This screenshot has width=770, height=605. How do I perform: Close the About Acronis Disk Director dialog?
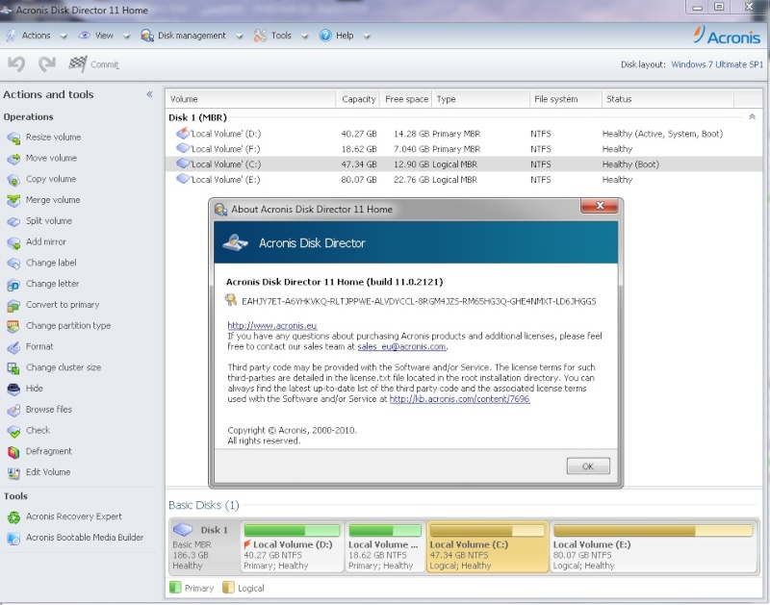click(600, 206)
